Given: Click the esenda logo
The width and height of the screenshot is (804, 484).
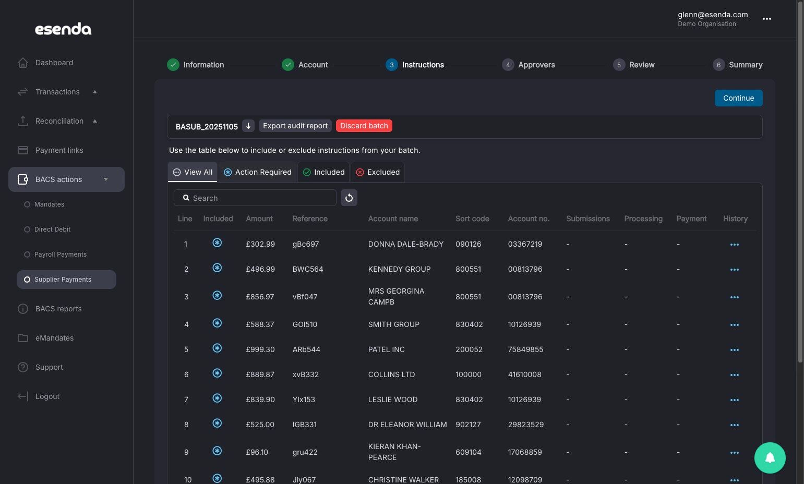Looking at the screenshot, I should coord(63,29).
